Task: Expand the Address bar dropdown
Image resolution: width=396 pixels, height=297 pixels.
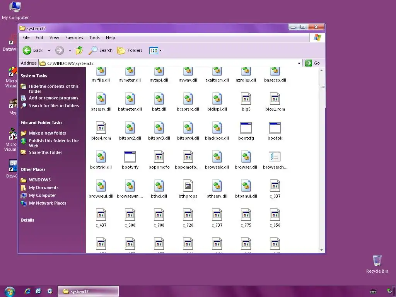Action: pyautogui.click(x=299, y=63)
